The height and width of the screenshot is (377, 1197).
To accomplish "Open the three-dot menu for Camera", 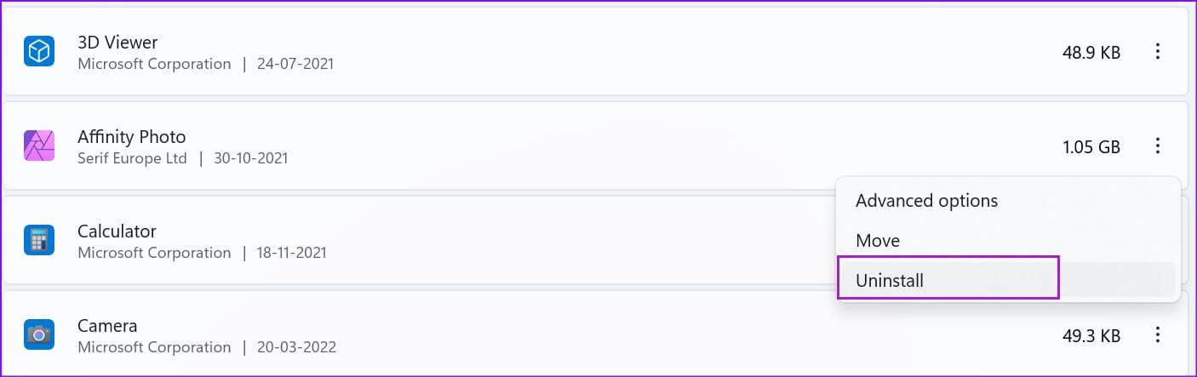I will 1157,335.
